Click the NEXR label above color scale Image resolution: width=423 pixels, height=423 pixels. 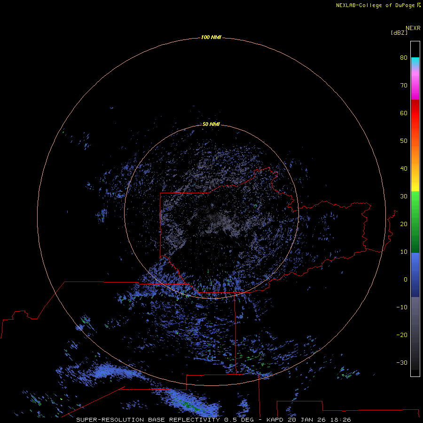pyautogui.click(x=413, y=28)
